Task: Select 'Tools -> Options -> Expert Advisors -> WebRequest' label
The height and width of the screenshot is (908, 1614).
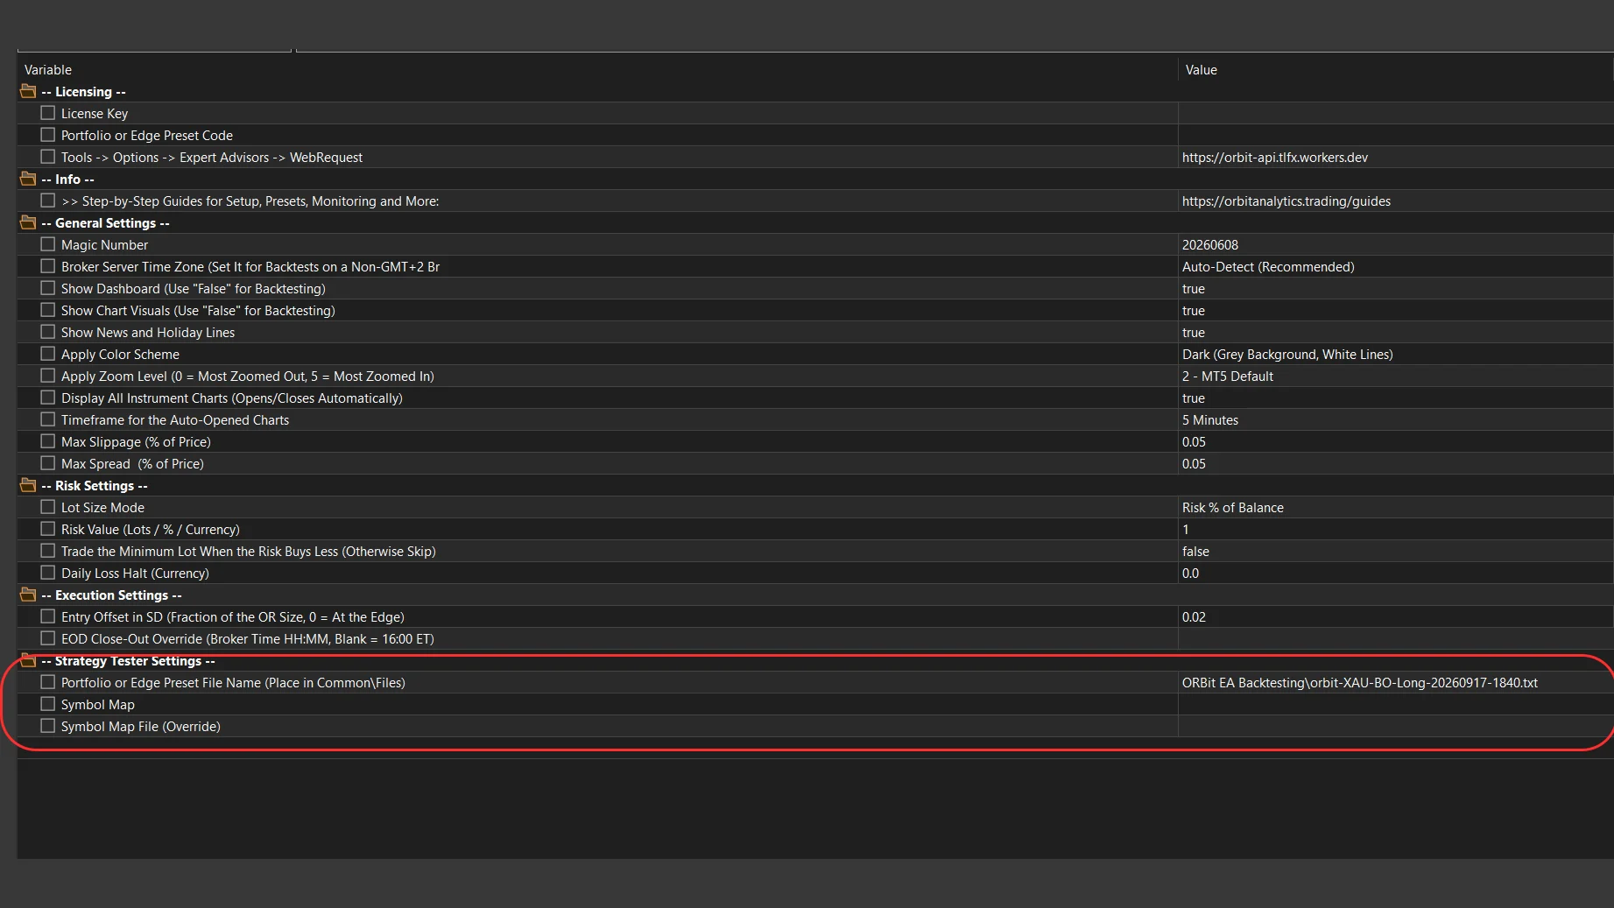Action: pos(211,157)
